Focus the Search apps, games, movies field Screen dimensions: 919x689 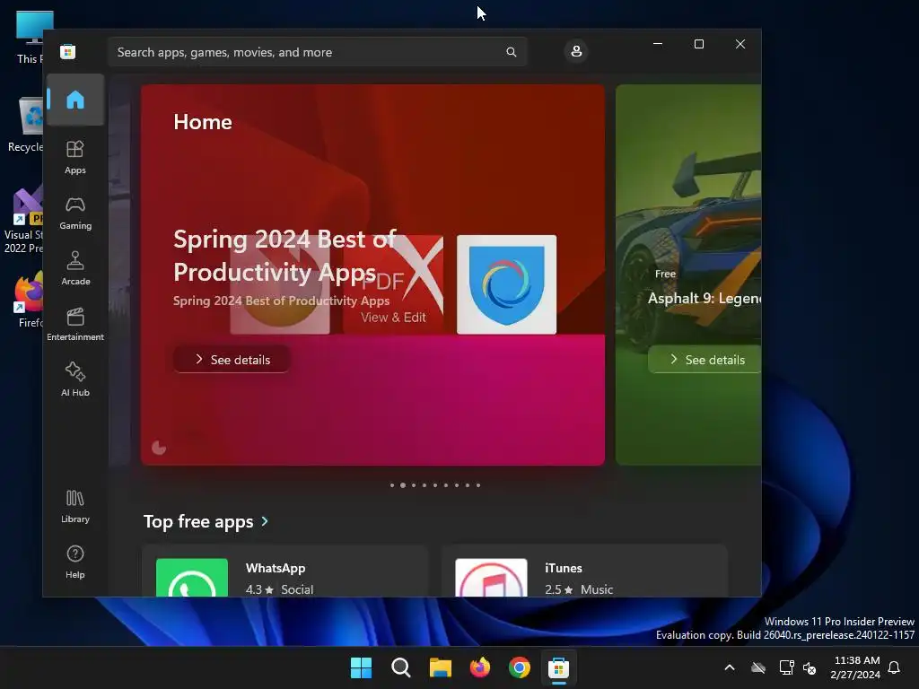coord(317,52)
